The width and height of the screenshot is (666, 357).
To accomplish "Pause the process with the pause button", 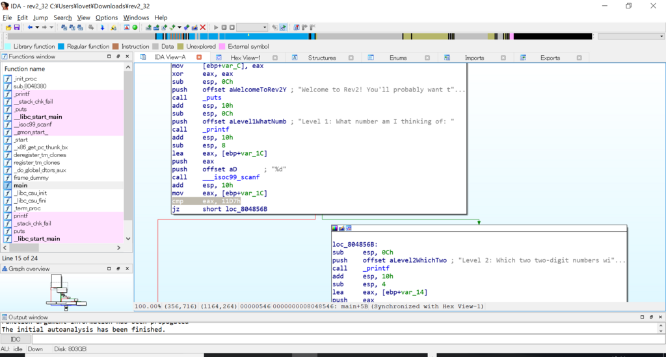I will [224, 27].
